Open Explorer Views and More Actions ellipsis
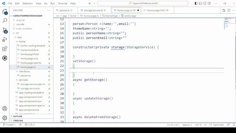Screen dimensions: 236x133 tap(49, 10)
